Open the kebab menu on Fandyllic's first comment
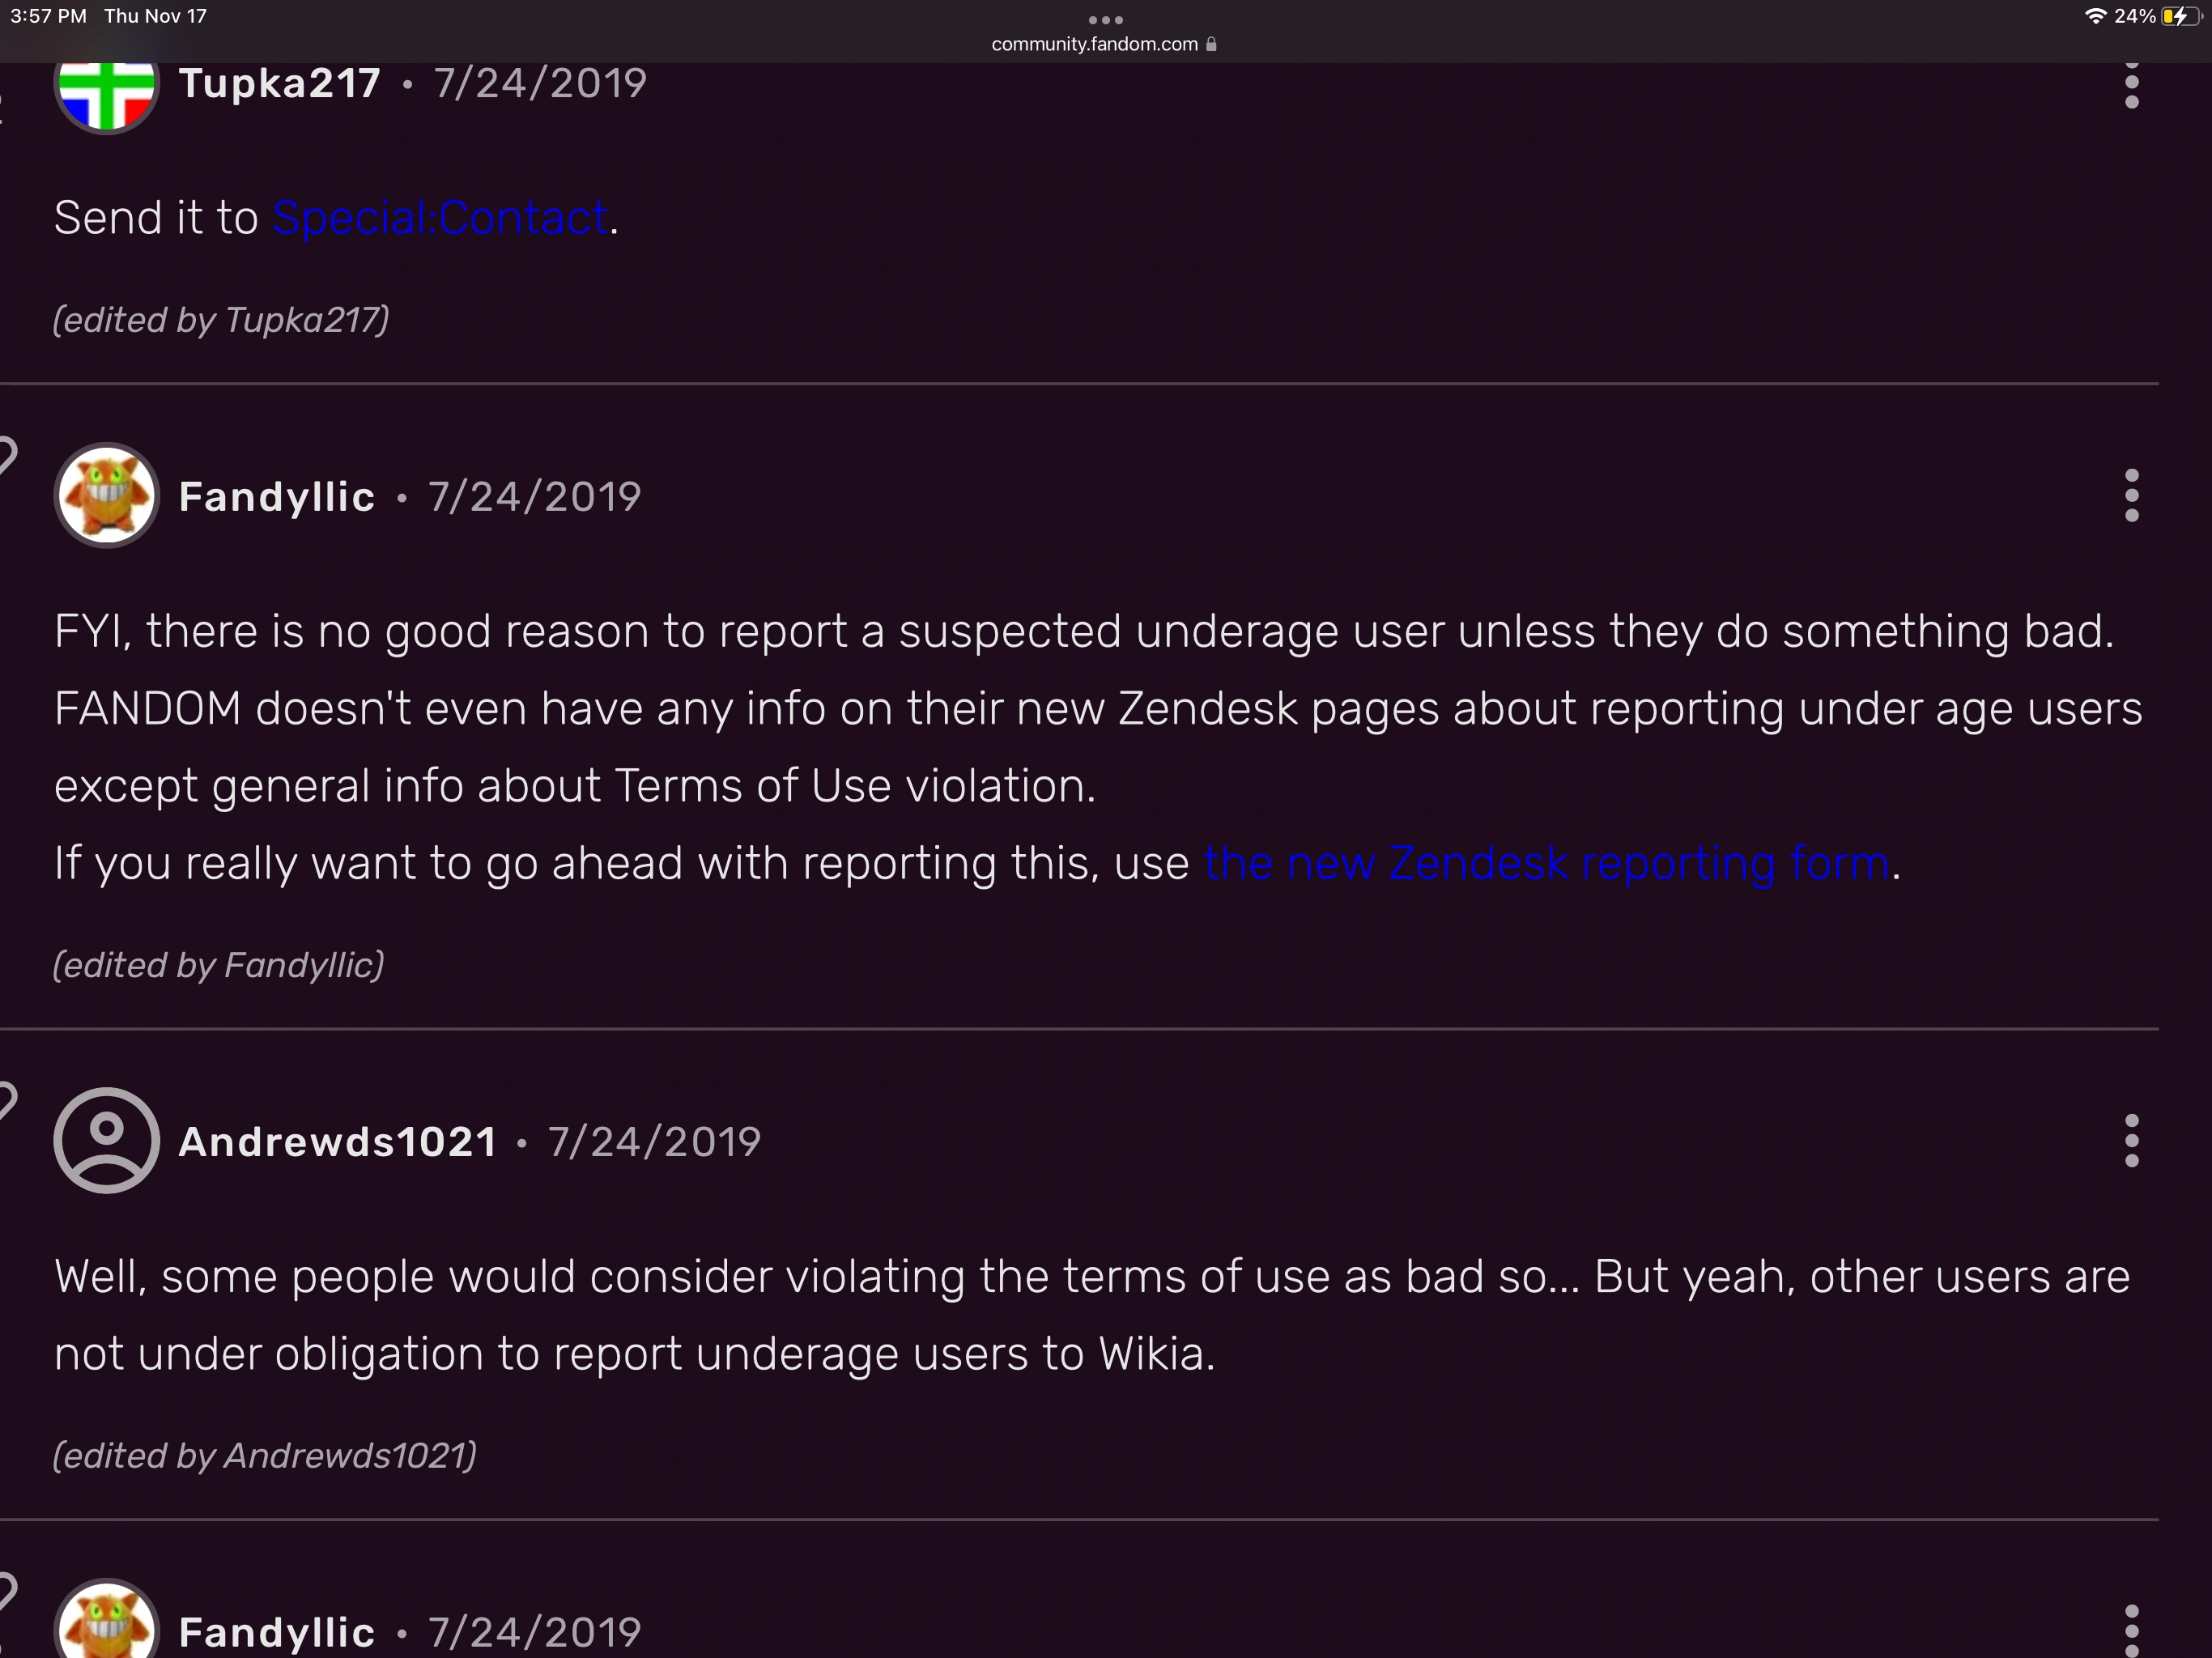2212x1658 pixels. (x=2131, y=495)
